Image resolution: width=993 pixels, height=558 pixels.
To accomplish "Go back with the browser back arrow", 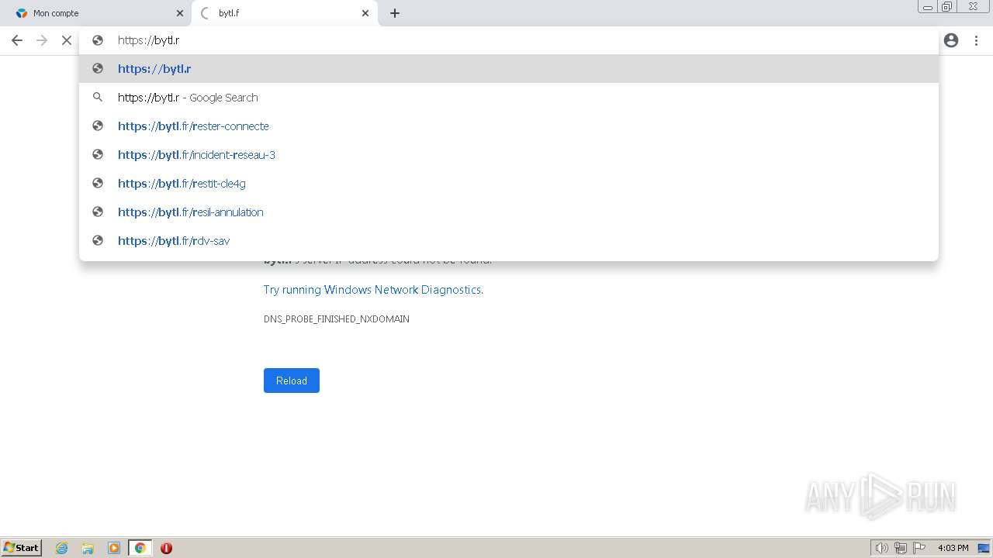I will click(17, 40).
